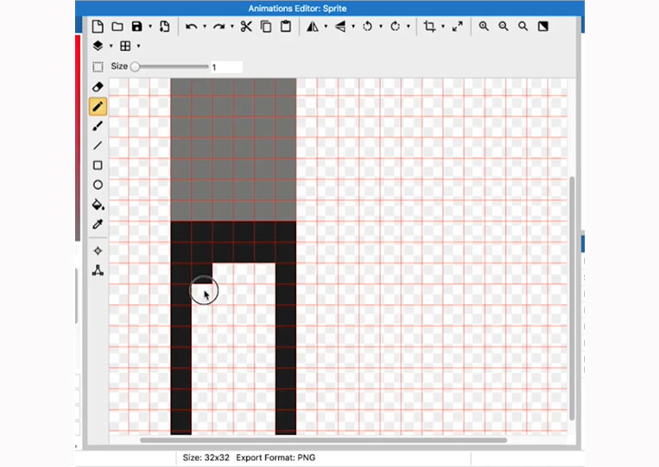Rotate sprite counter-clockwise

click(367, 27)
